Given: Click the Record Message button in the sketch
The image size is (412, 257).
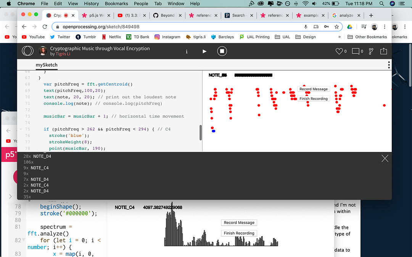Looking at the screenshot, I should coord(314,89).
